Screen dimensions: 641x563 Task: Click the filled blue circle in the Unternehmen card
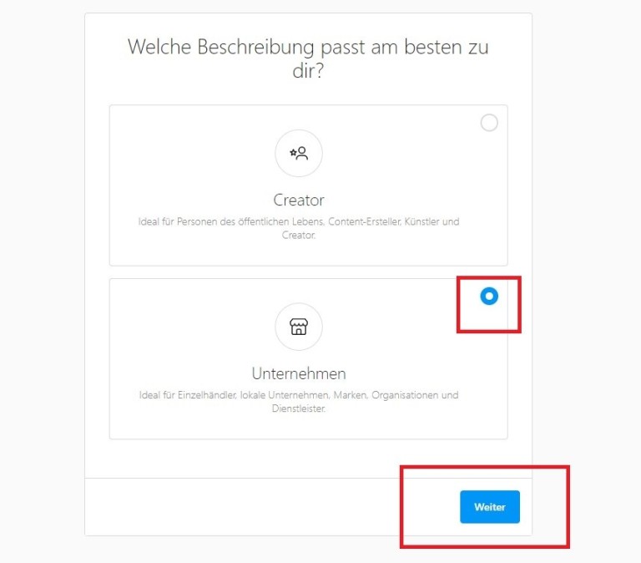(x=489, y=296)
